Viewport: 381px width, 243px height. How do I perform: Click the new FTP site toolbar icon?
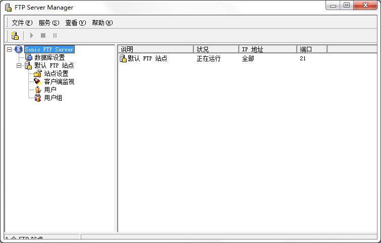(x=15, y=36)
